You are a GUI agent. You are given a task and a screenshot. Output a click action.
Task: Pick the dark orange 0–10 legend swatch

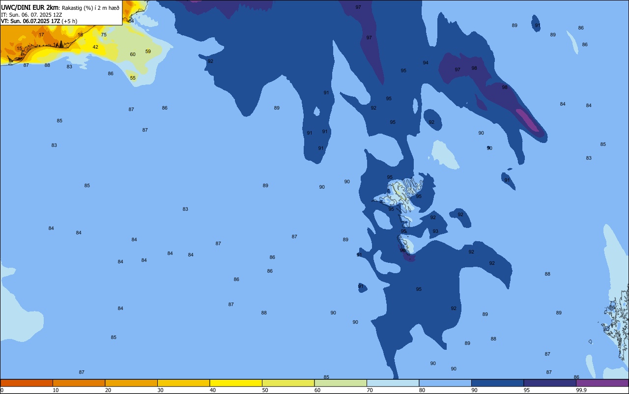27,383
